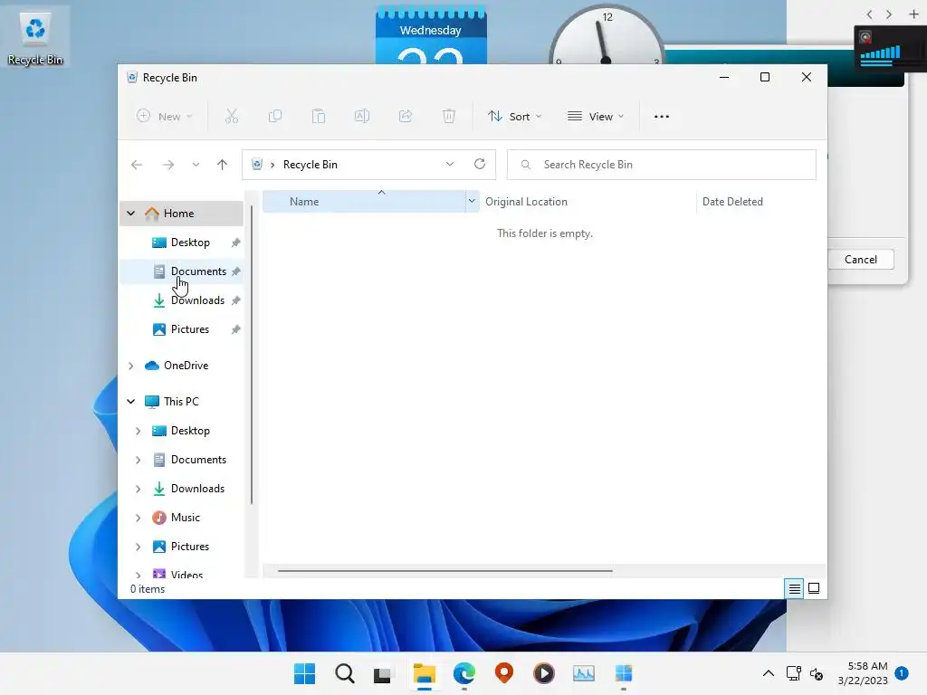The width and height of the screenshot is (927, 695).
Task: Open the Maps pin app on taskbar
Action: [x=503, y=673]
